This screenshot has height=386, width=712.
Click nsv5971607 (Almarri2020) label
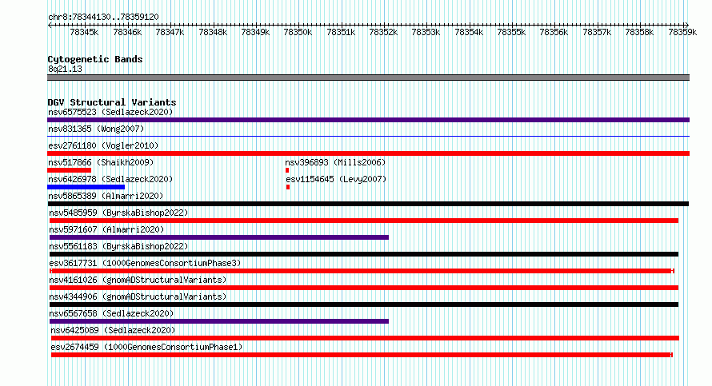coord(106,229)
